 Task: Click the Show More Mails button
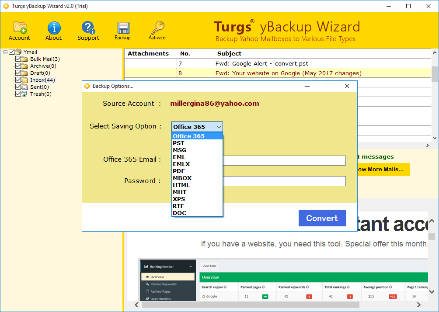pos(383,170)
